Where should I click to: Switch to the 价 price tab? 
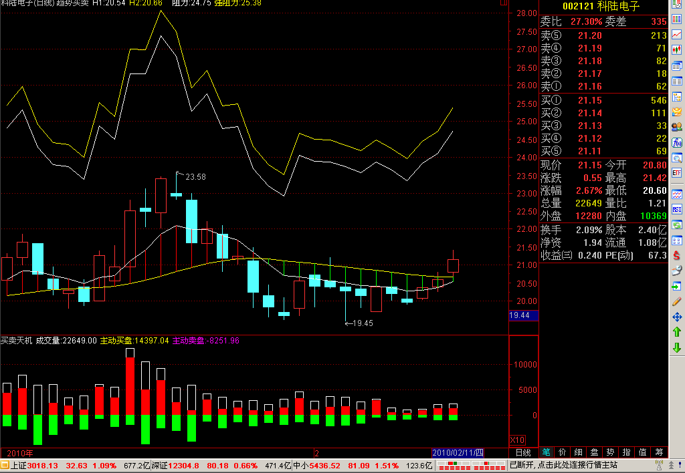pyautogui.click(x=562, y=452)
